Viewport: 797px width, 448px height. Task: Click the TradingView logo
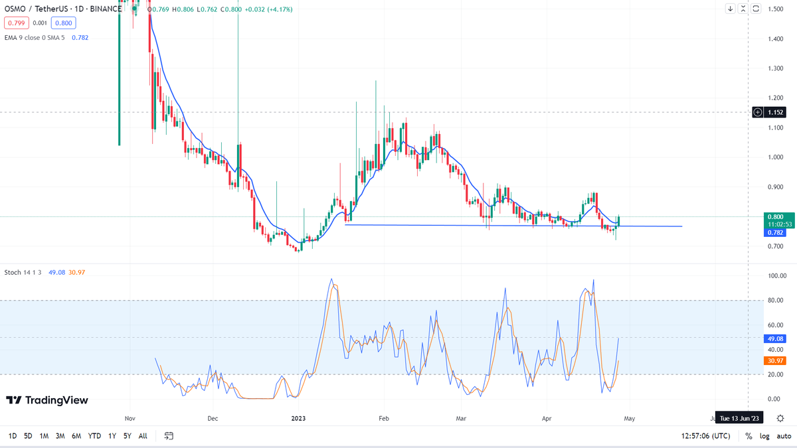tap(47, 400)
